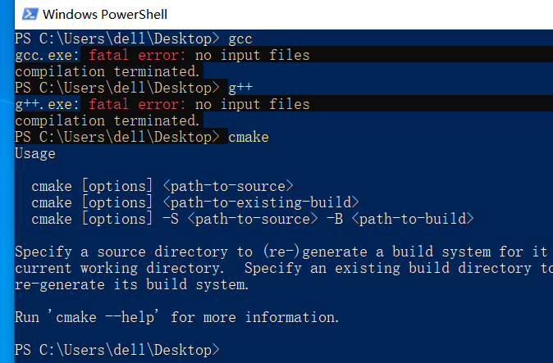Click the Usage heading in cmake output

click(35, 153)
